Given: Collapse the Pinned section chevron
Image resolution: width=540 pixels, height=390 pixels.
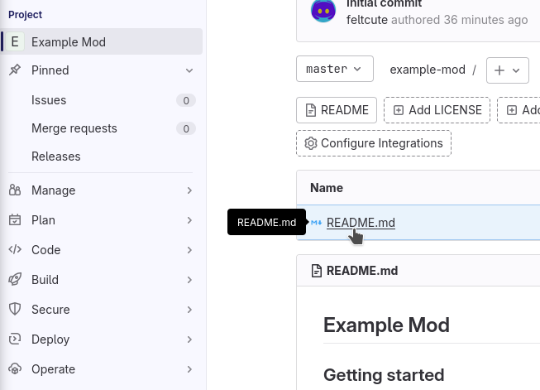Looking at the screenshot, I should (189, 70).
